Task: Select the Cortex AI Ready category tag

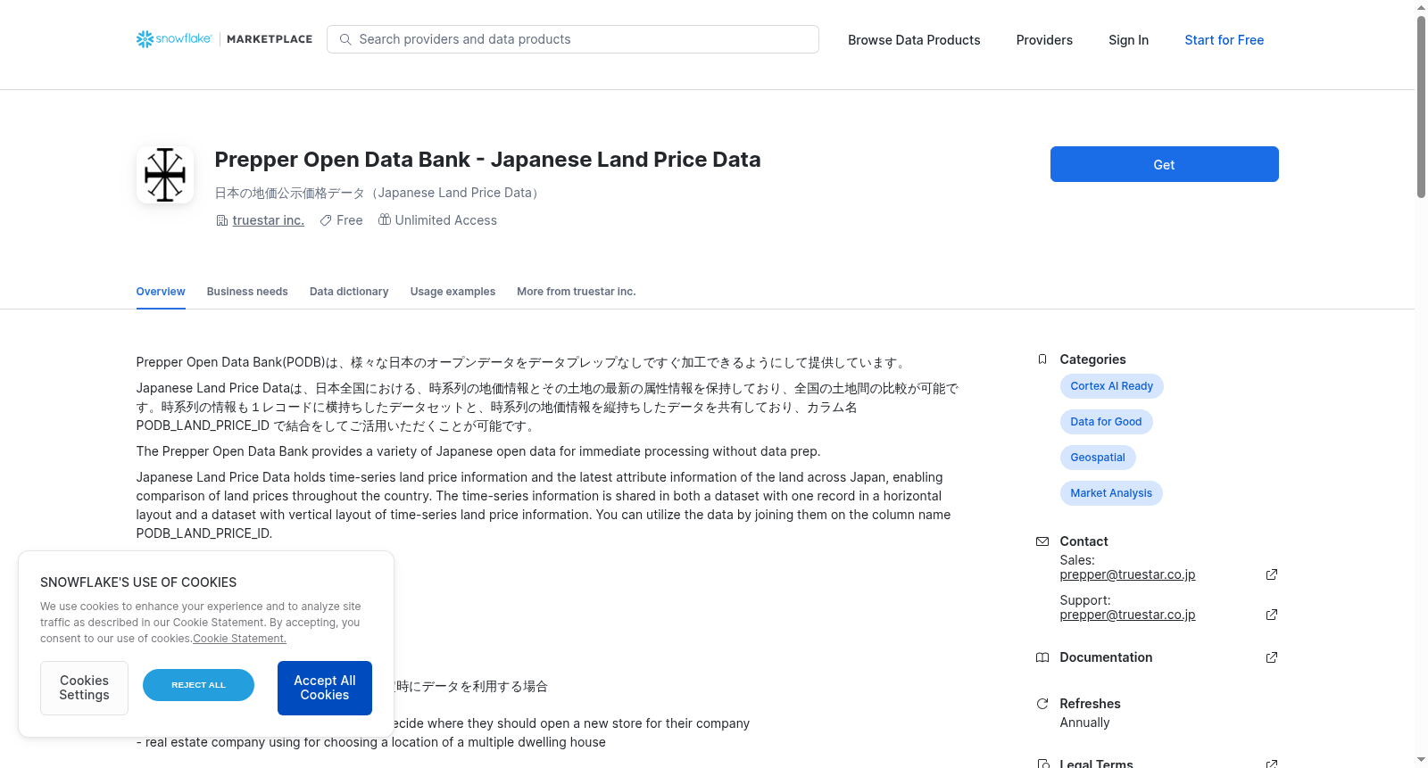Action: pyautogui.click(x=1111, y=386)
